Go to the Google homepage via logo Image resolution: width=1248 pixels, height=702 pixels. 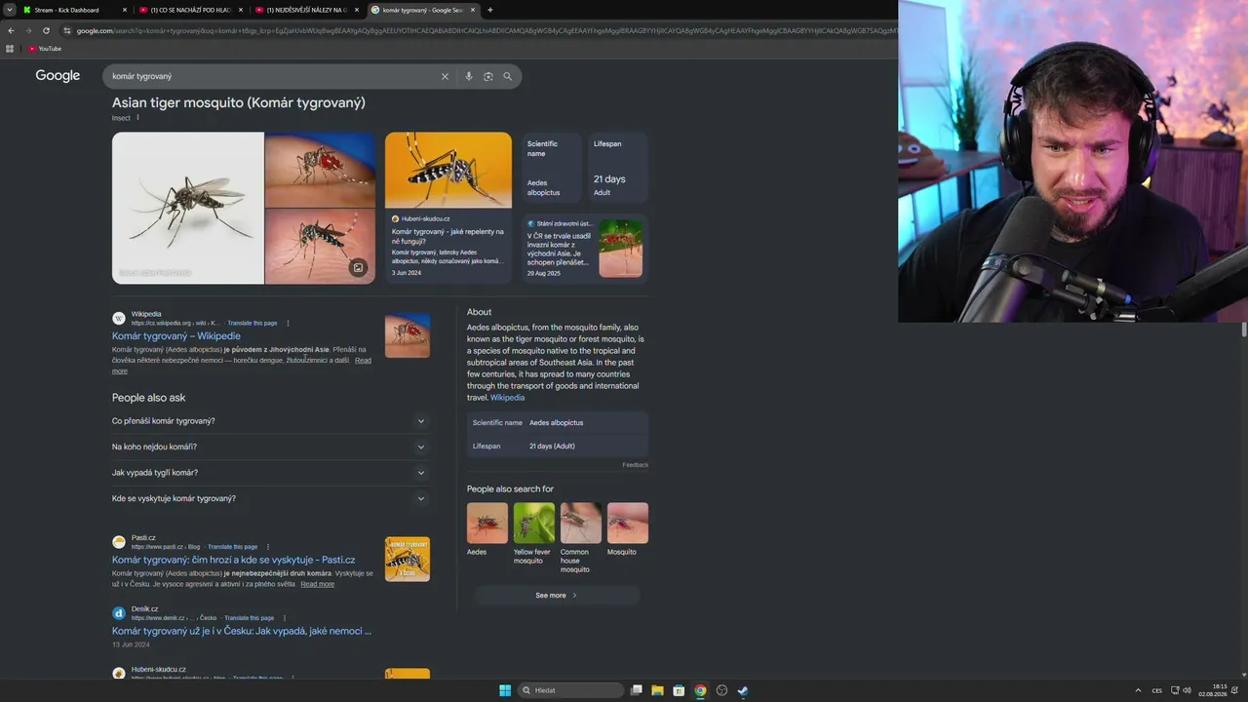tap(58, 76)
